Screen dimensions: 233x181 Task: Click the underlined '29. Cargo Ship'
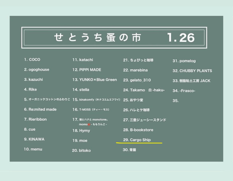137,140
